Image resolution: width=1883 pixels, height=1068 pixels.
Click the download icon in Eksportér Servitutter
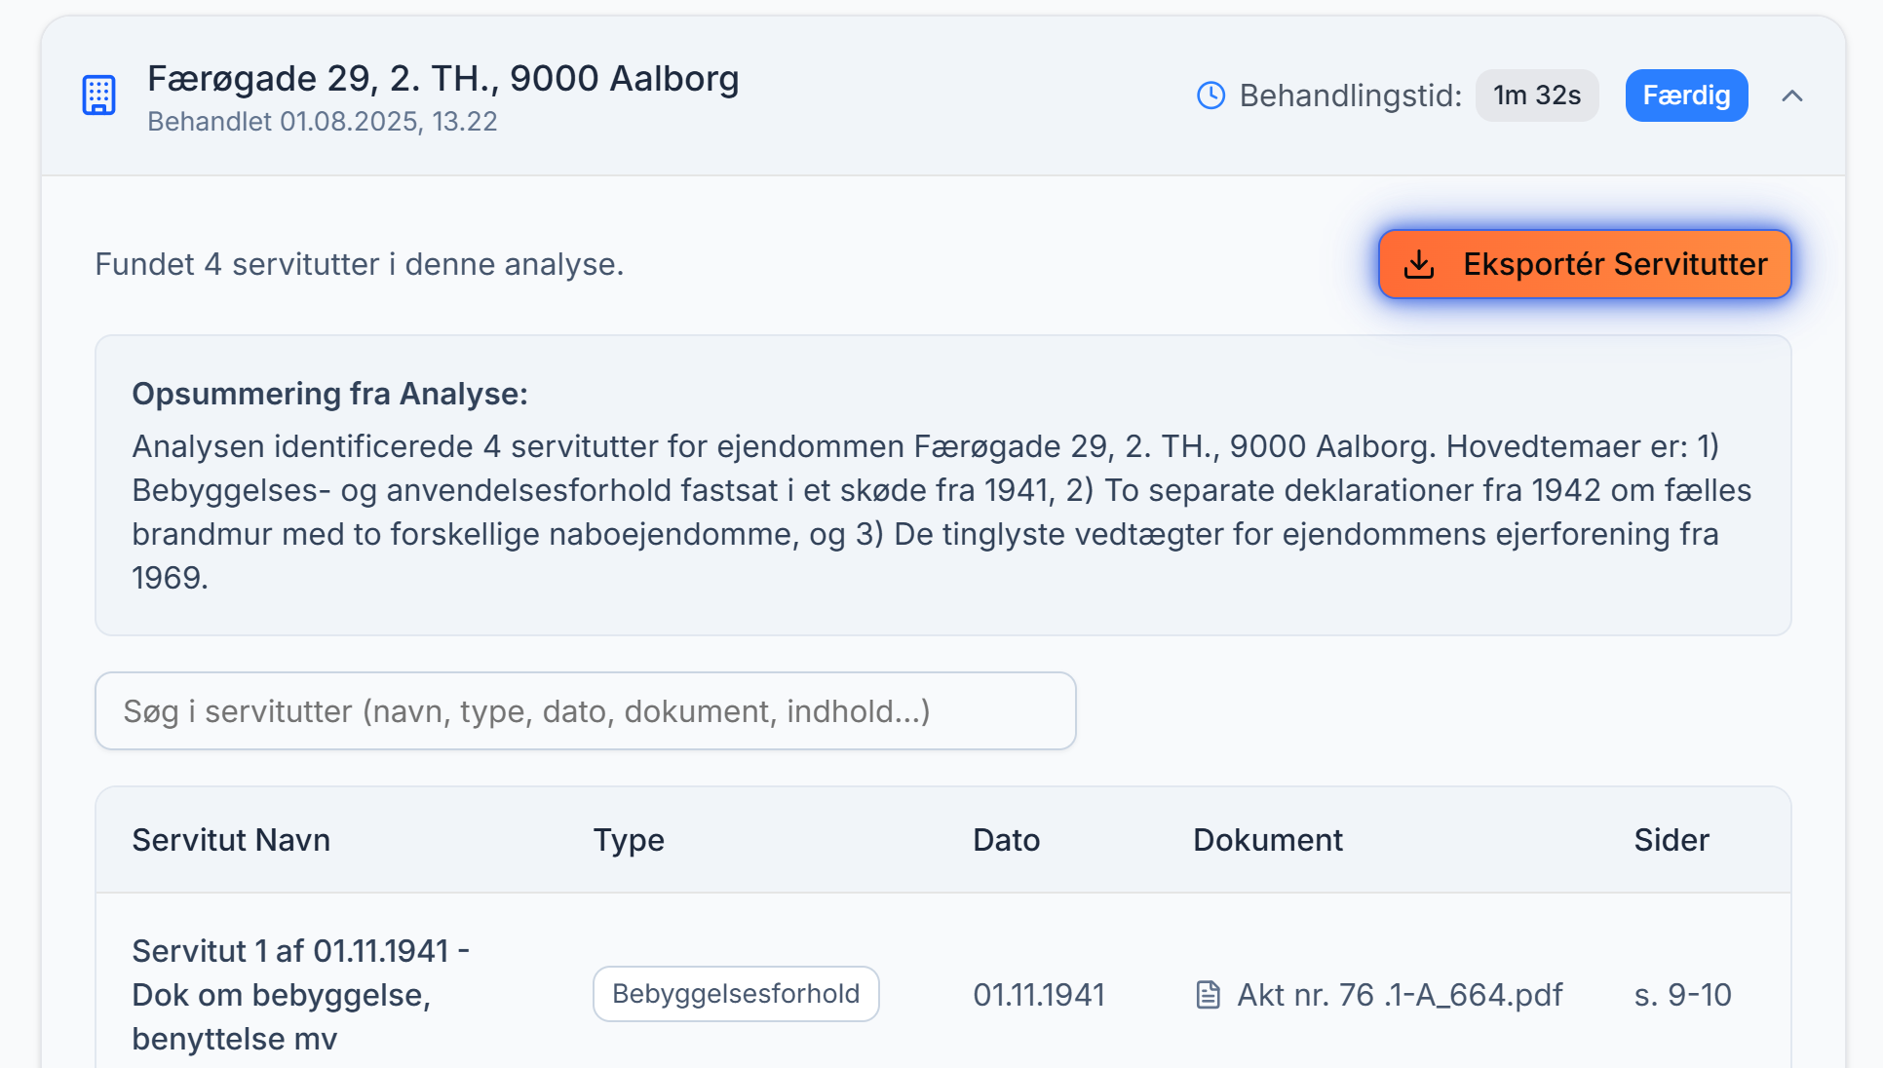[1419, 263]
